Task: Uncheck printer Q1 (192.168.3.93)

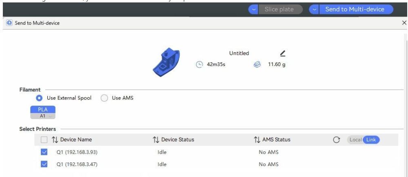Action: pyautogui.click(x=44, y=152)
